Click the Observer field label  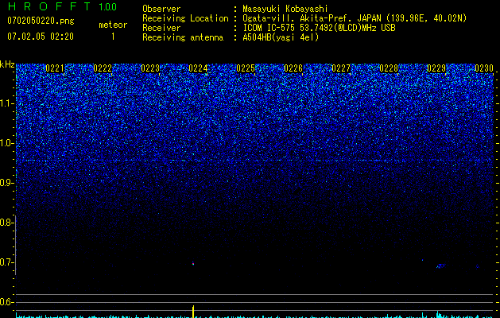point(161,9)
